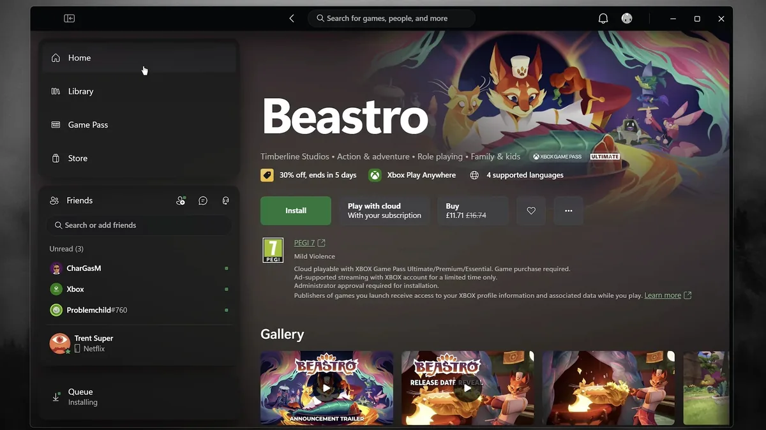766x430 pixels.
Task: Collapse the sidebar panel icon
Action: coord(70,19)
